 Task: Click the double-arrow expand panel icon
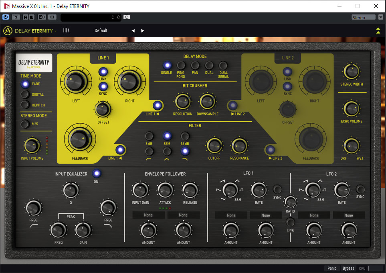pos(378,30)
